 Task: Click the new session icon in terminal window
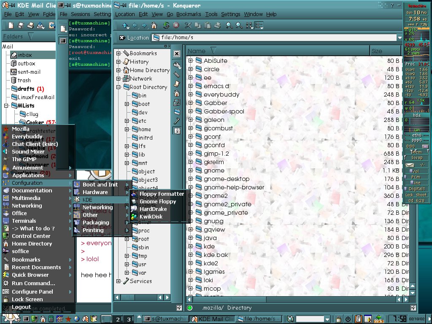tap(63, 29)
